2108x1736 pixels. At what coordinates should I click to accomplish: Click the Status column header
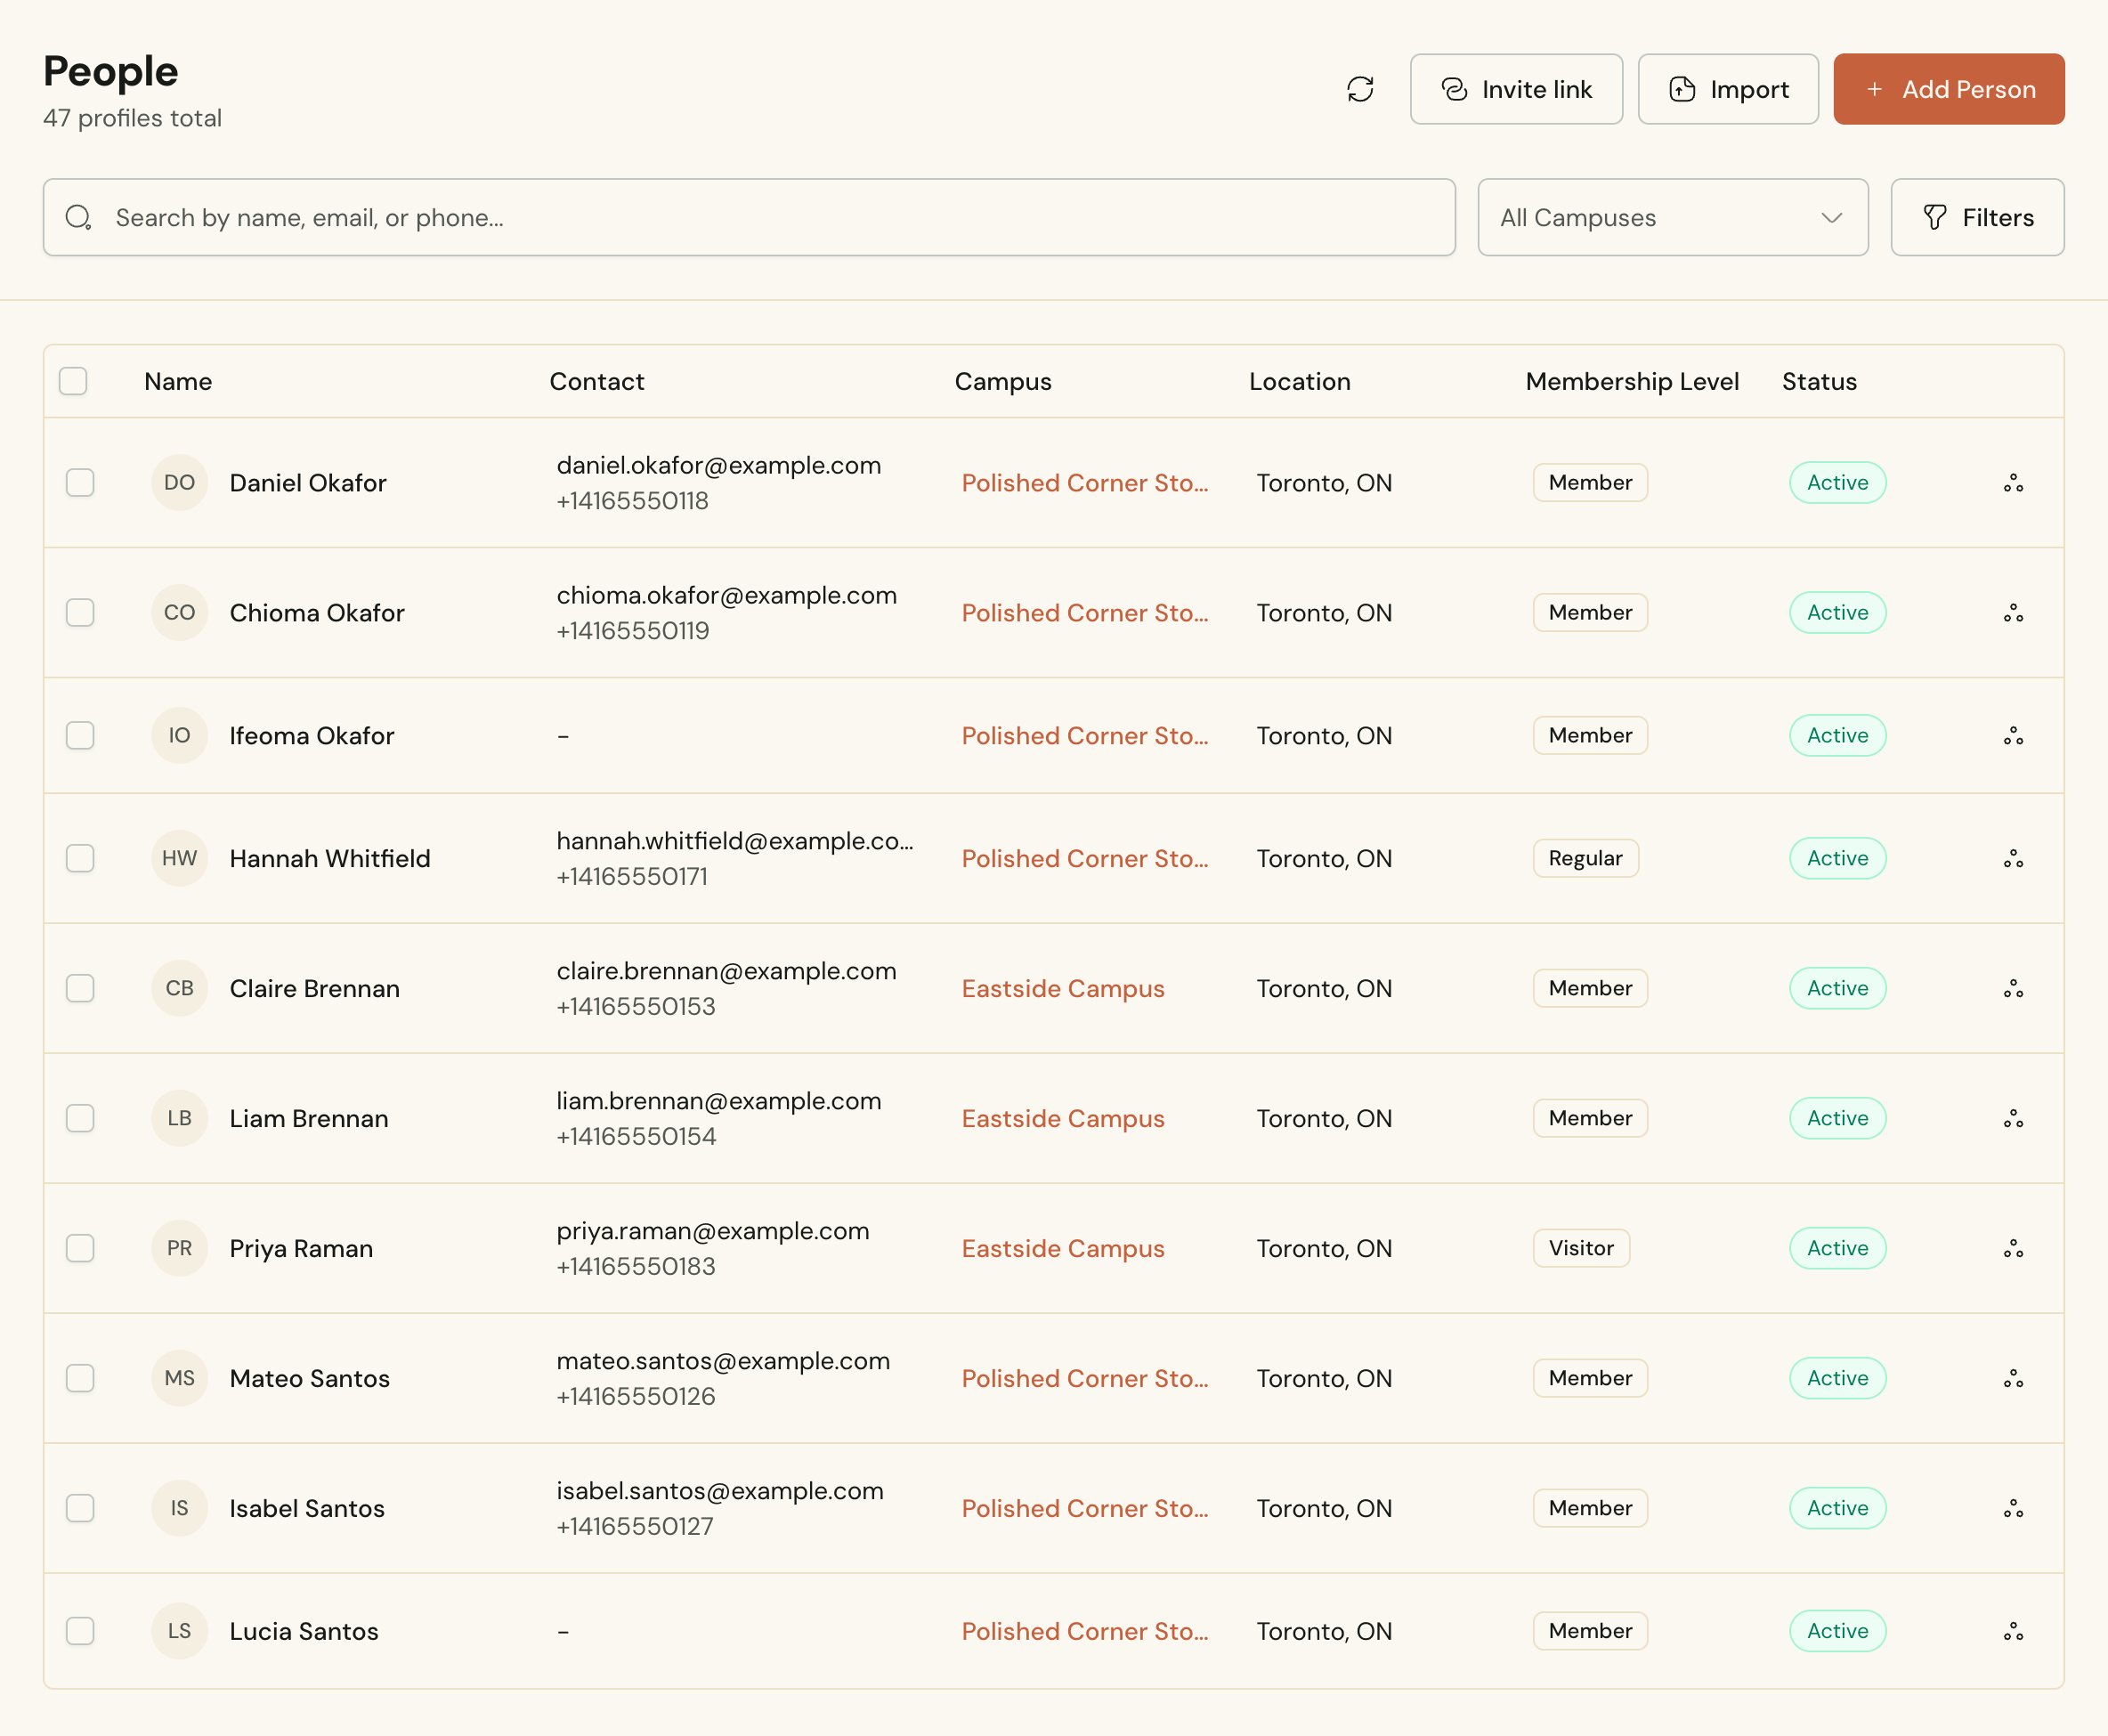click(x=1819, y=381)
